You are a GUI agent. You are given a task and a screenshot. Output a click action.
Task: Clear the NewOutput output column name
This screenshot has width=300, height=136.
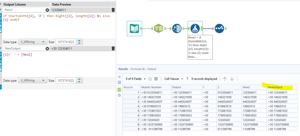coord(47,48)
